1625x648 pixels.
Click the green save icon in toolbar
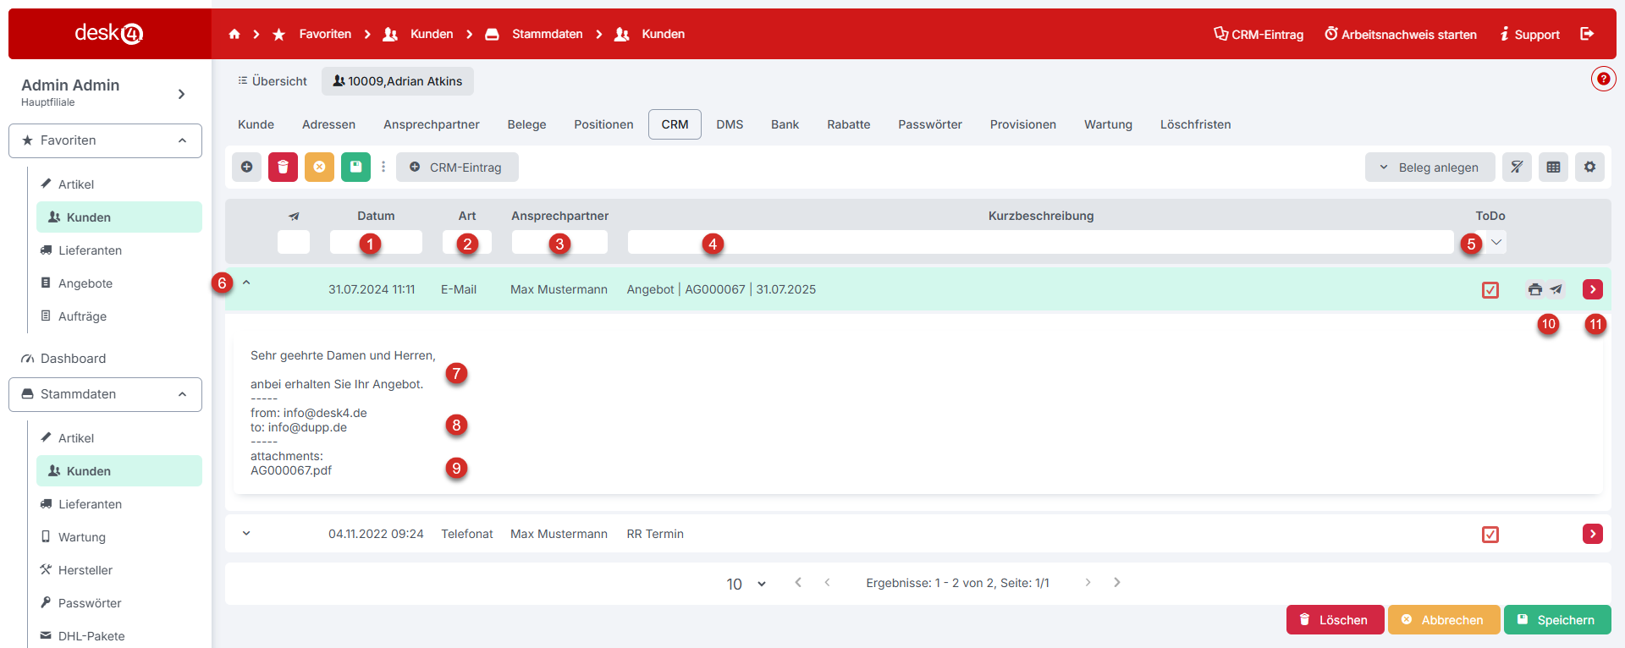click(355, 167)
